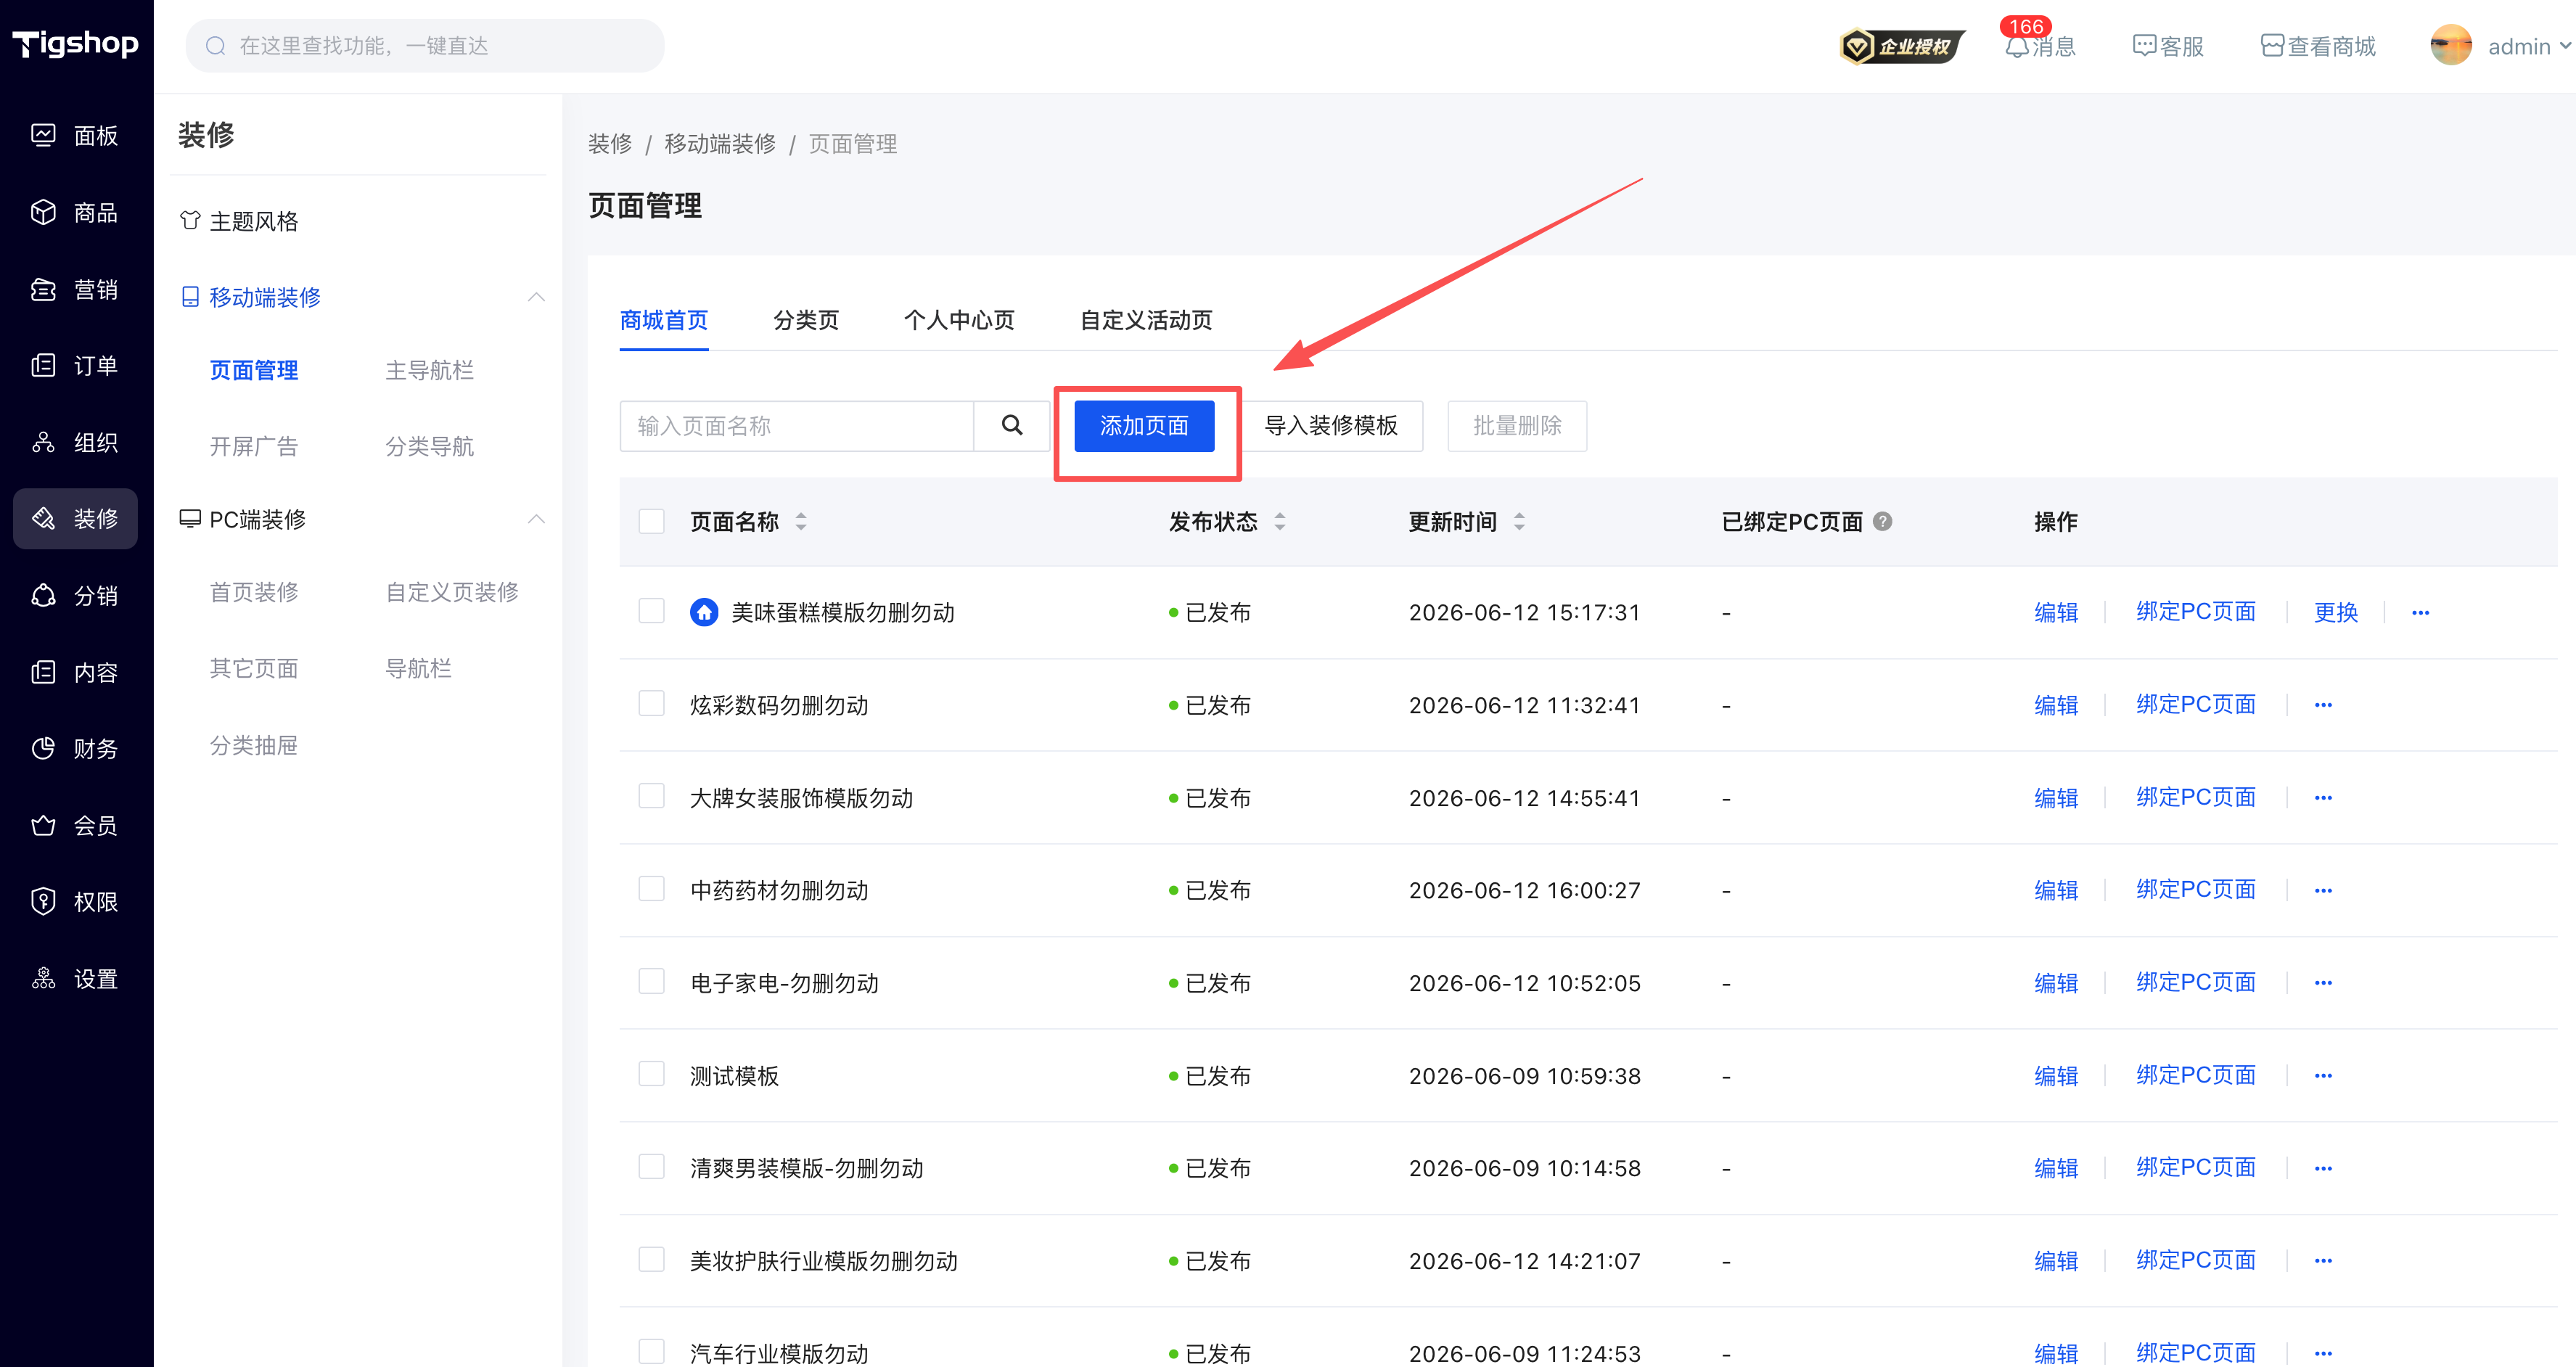Screen dimensions: 2576x1367
Task: Collapse the 移动端装修 menu section
Action: [536, 297]
